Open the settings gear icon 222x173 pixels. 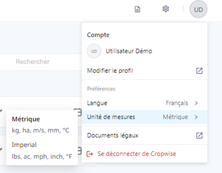coord(165,9)
